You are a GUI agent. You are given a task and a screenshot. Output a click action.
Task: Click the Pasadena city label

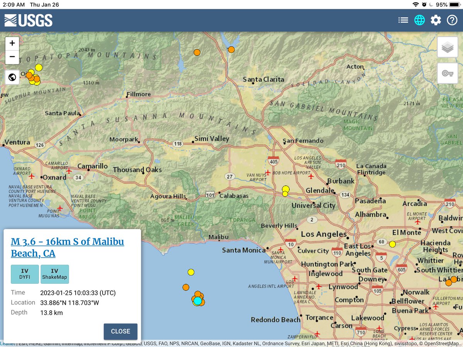[x=370, y=201]
